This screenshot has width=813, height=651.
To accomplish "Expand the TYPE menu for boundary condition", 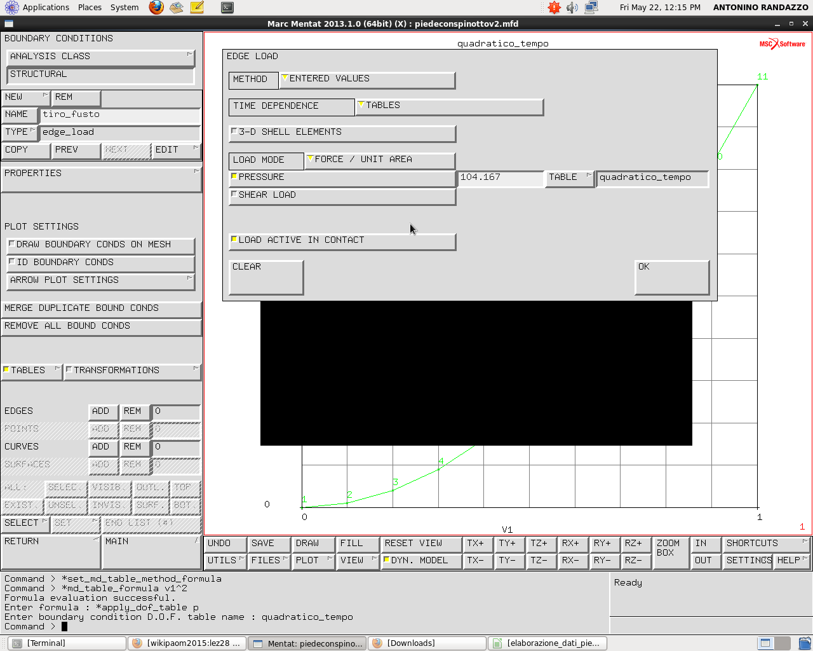I will pos(20,133).
